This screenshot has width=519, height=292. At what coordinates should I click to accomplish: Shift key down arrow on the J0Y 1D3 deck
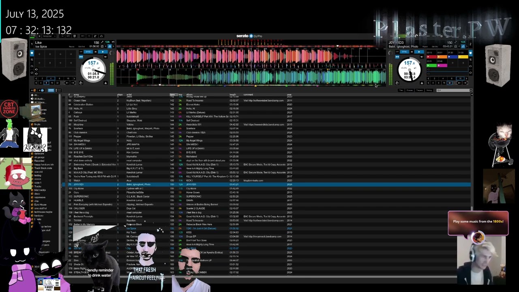pos(459,46)
